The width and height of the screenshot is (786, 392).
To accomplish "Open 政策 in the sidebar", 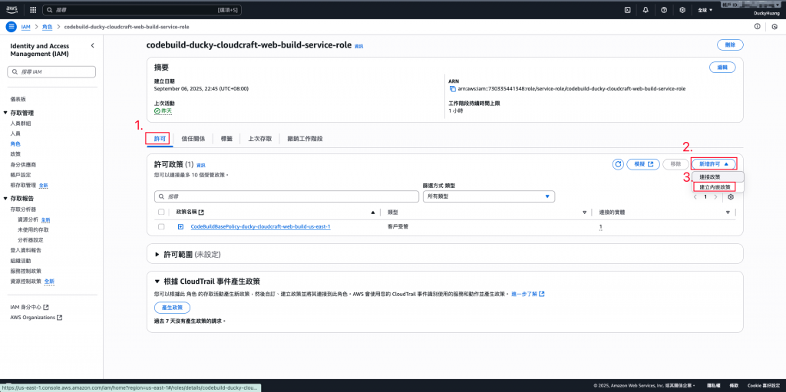I will [x=15, y=154].
